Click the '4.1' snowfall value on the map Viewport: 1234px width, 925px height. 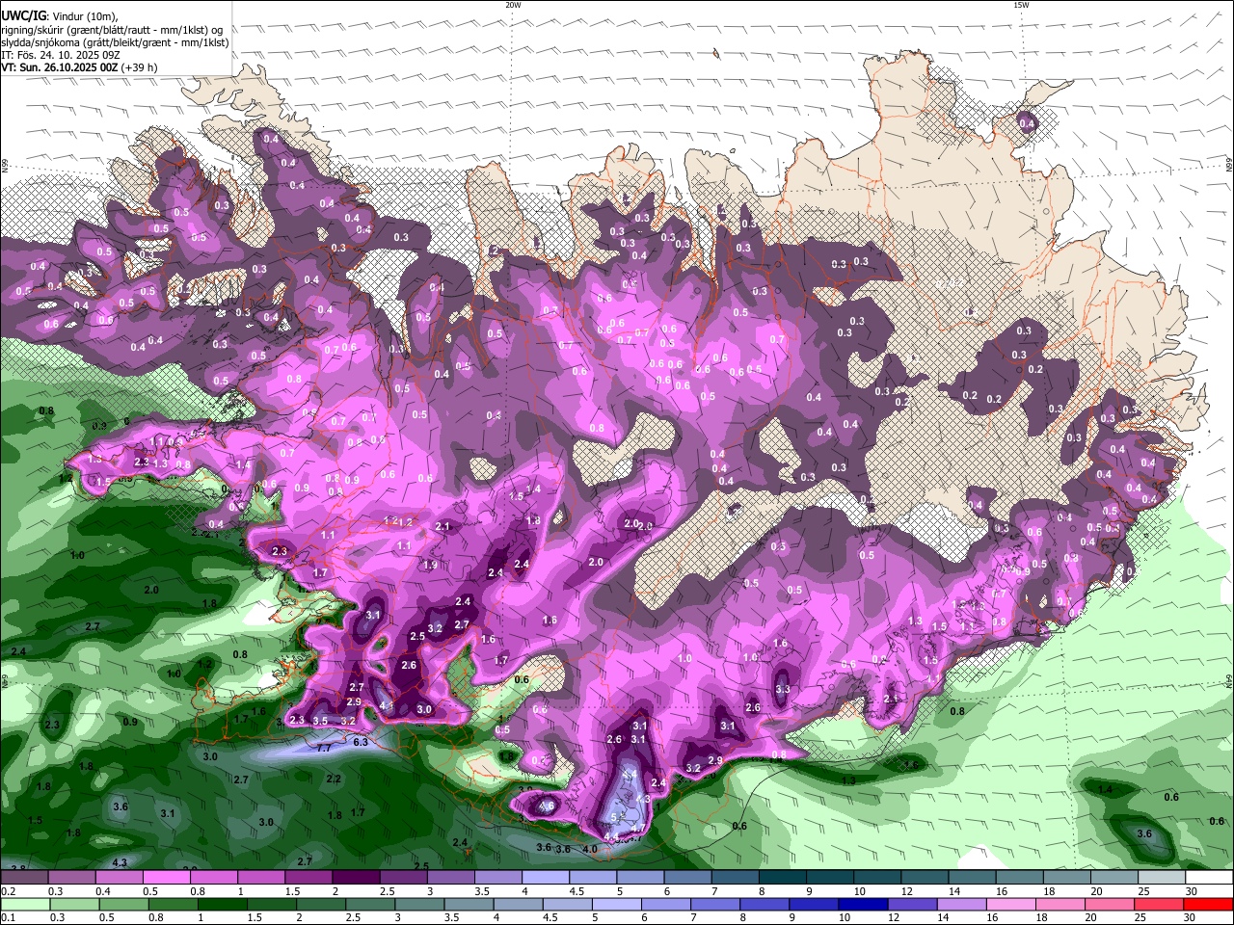[387, 705]
